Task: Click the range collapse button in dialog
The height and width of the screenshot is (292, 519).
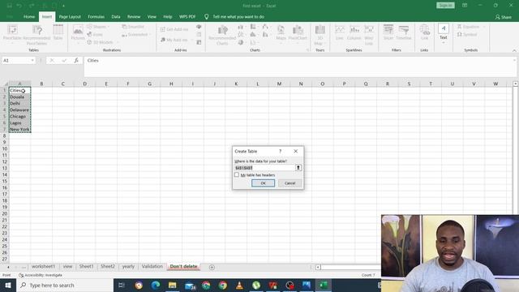Action: point(298,168)
